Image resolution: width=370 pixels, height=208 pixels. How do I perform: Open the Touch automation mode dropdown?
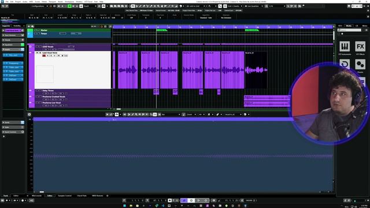pos(90,6)
